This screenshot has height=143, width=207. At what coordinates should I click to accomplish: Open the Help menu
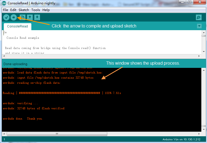(46, 10)
